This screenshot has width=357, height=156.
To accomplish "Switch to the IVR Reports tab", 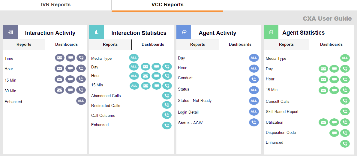I will point(56,5).
